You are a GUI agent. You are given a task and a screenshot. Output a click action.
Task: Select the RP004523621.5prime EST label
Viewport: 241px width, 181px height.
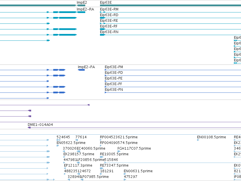pos(119,137)
